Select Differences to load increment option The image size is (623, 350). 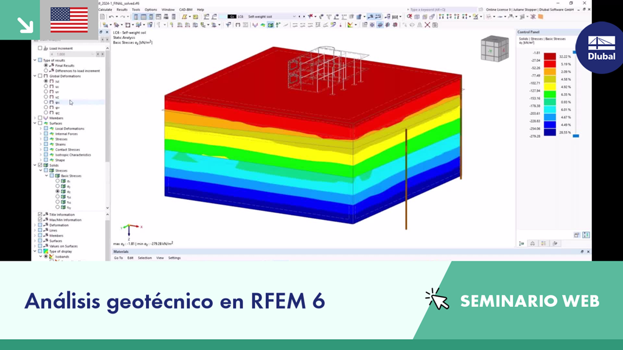[x=46, y=70]
